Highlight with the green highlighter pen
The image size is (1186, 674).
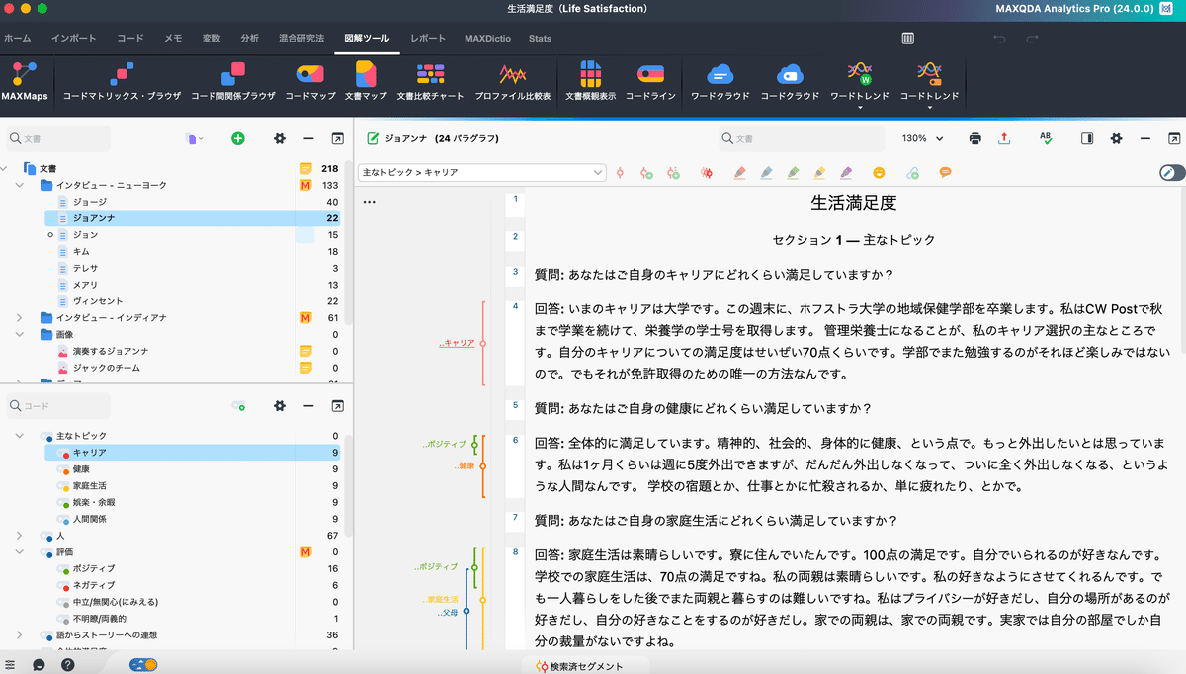point(793,173)
